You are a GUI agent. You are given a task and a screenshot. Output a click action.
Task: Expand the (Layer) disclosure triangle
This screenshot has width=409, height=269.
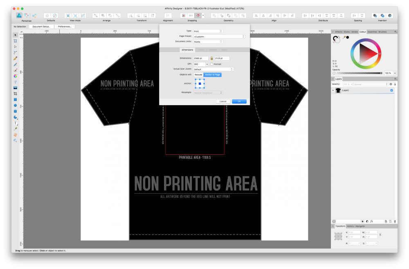333,90
